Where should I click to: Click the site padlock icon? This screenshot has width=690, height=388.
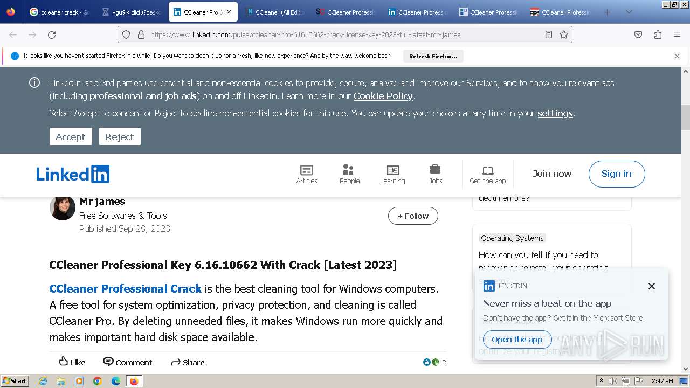click(141, 34)
